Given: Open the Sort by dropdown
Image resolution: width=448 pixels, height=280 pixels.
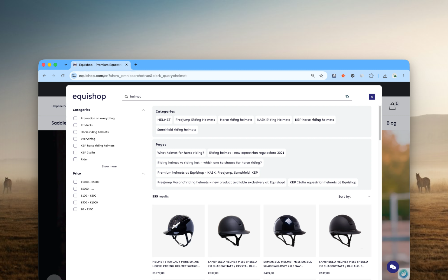Looking at the screenshot, I should point(354,197).
